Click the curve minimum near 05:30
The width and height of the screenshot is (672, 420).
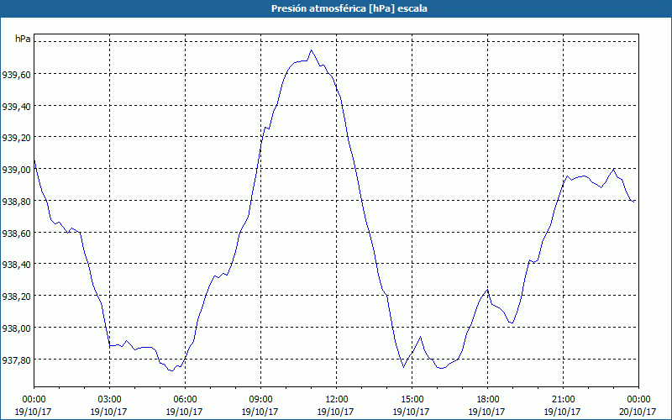tap(171, 370)
